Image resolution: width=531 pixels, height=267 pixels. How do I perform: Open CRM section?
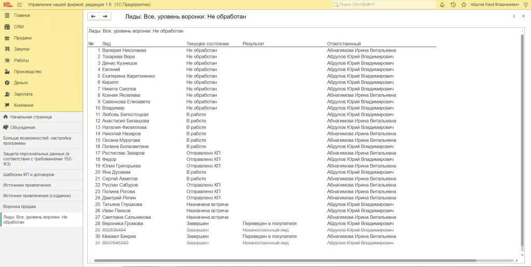click(x=19, y=27)
